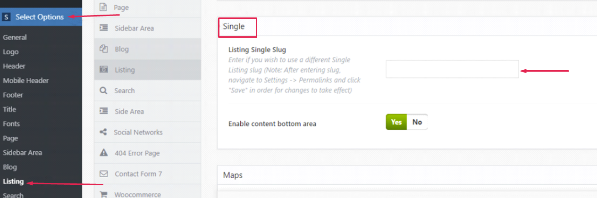The image size is (597, 198).
Task: Collapse the Single section header
Action: click(234, 27)
